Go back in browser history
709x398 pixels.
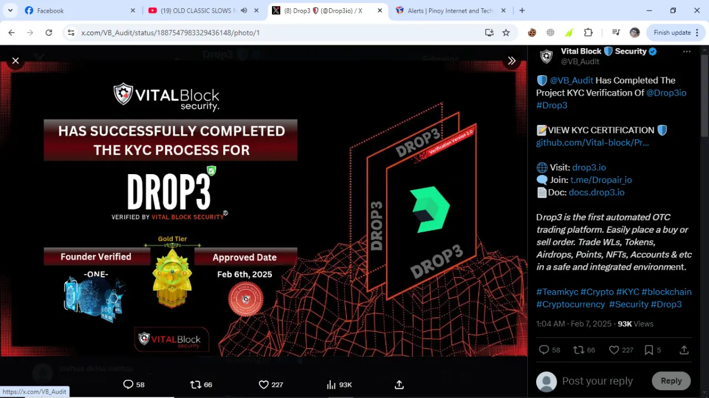pos(12,33)
